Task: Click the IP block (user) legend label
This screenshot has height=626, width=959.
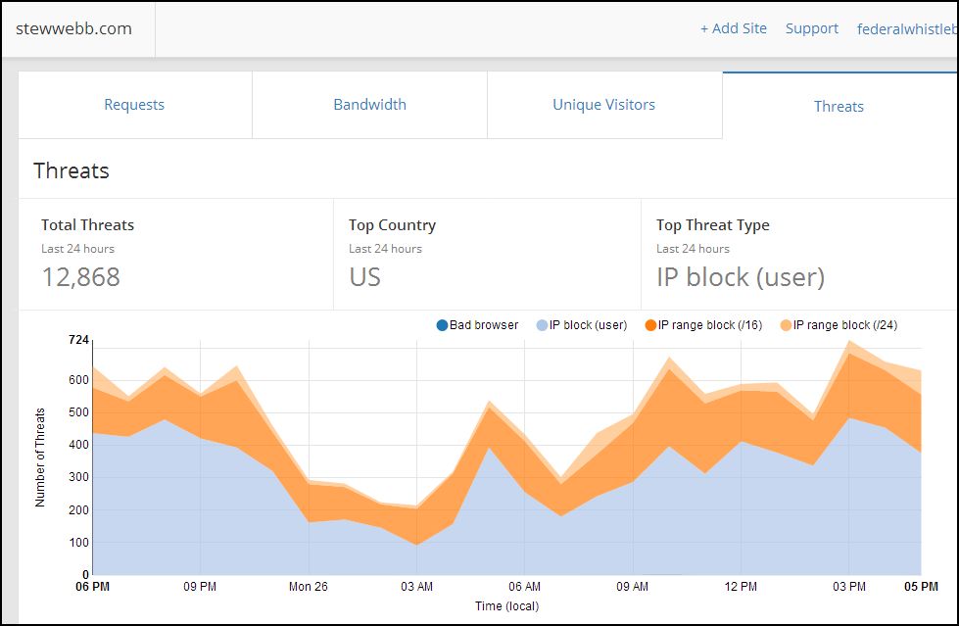Action: coord(588,325)
